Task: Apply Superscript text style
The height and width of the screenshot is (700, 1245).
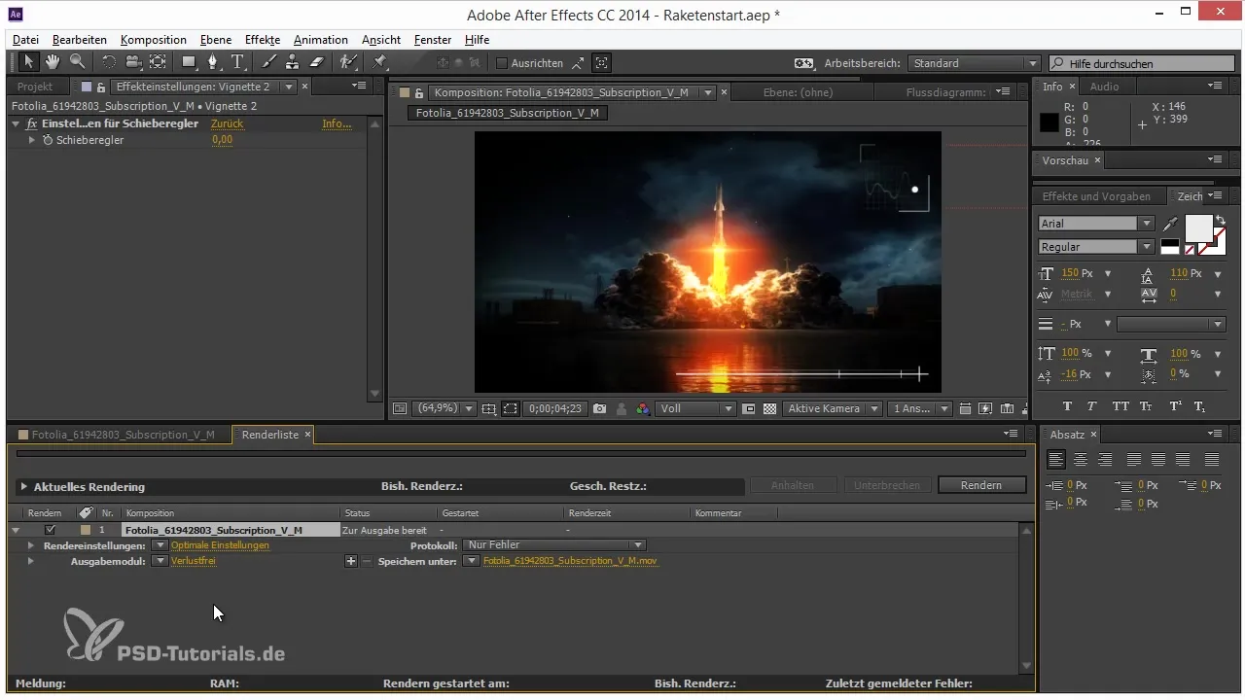Action: tap(1175, 406)
